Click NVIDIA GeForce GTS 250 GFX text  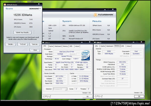coord(77,25)
